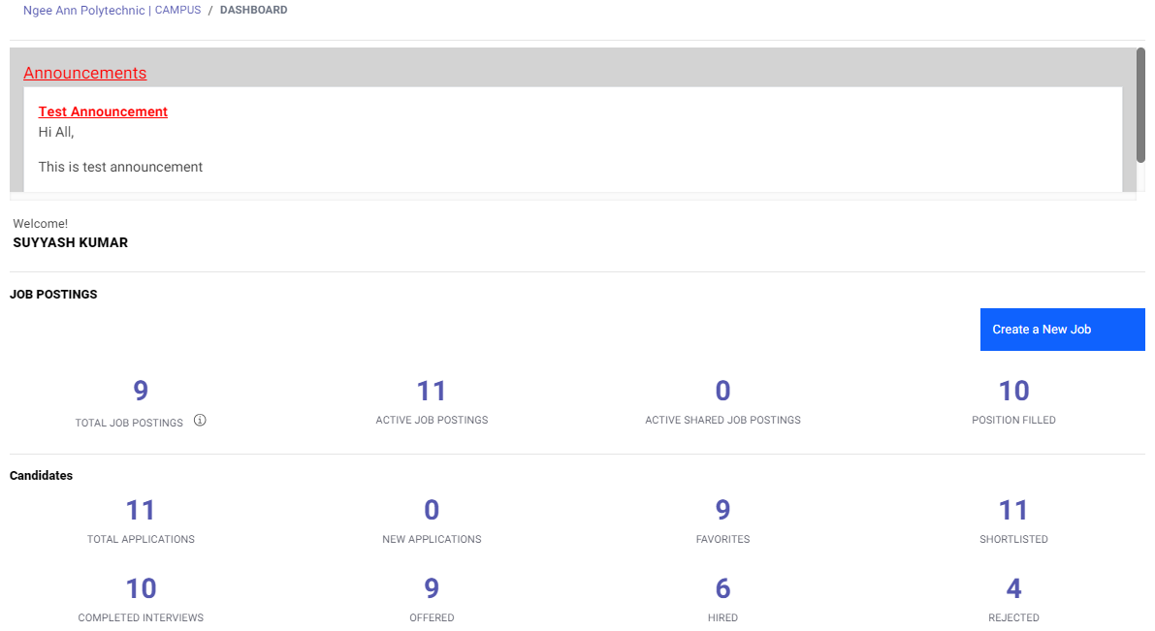Open Active Job Postings

click(432, 390)
